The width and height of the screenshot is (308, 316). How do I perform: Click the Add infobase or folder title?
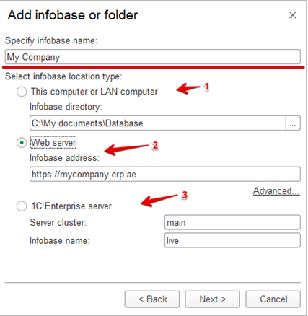click(x=73, y=15)
